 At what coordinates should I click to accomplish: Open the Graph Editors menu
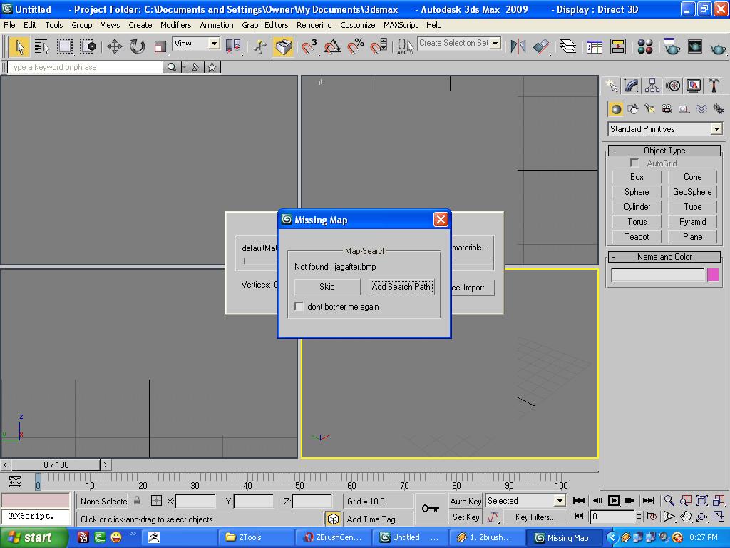coord(265,25)
